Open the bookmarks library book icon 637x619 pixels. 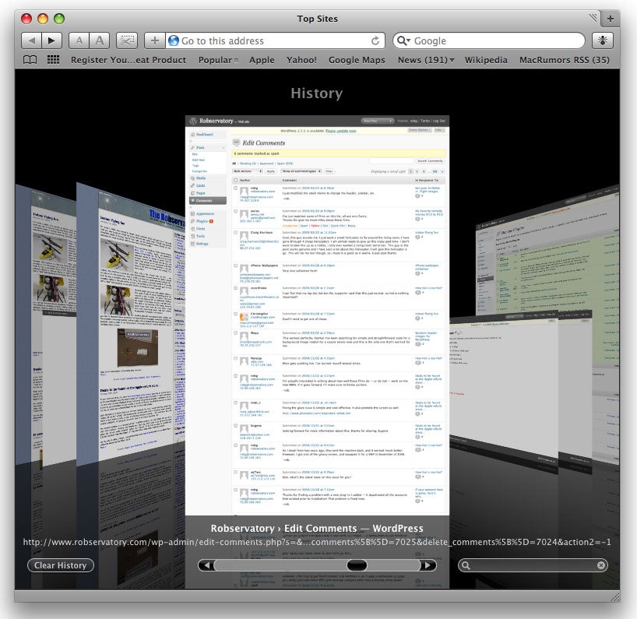[30, 60]
